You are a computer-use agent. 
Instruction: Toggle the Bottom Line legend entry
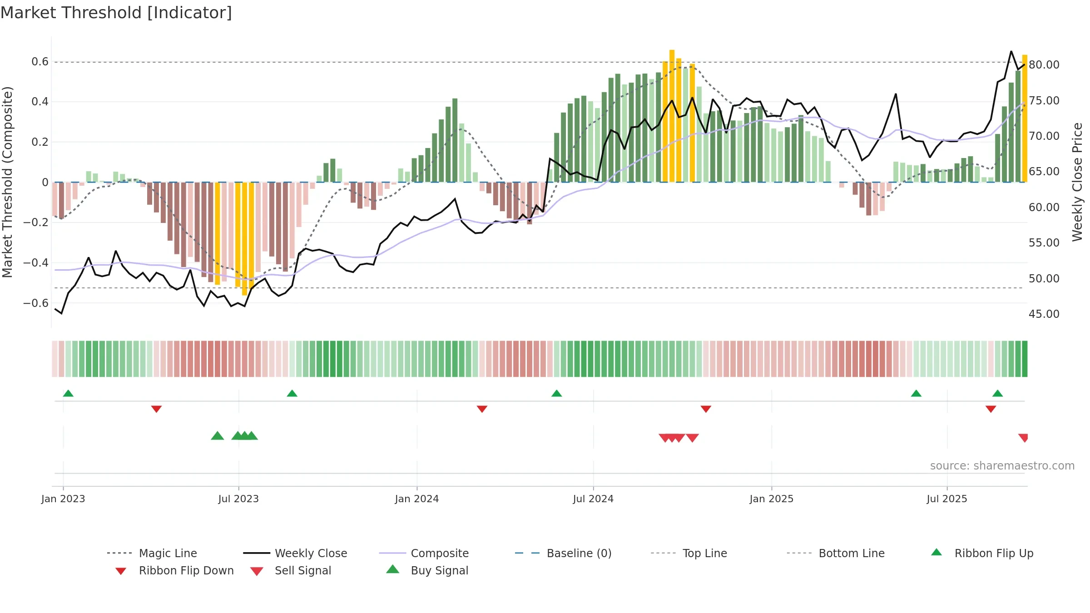point(836,553)
